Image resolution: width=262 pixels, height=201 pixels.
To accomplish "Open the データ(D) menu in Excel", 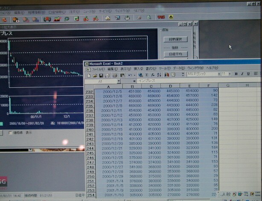I will point(179,69).
